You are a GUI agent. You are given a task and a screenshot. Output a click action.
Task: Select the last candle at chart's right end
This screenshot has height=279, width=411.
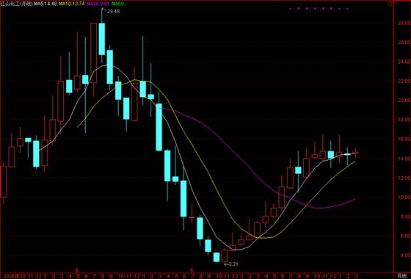coord(356,153)
